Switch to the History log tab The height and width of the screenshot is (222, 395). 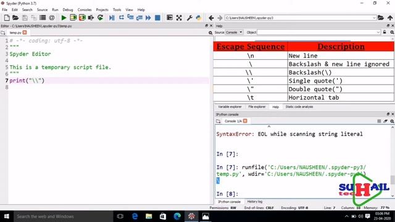click(x=255, y=202)
